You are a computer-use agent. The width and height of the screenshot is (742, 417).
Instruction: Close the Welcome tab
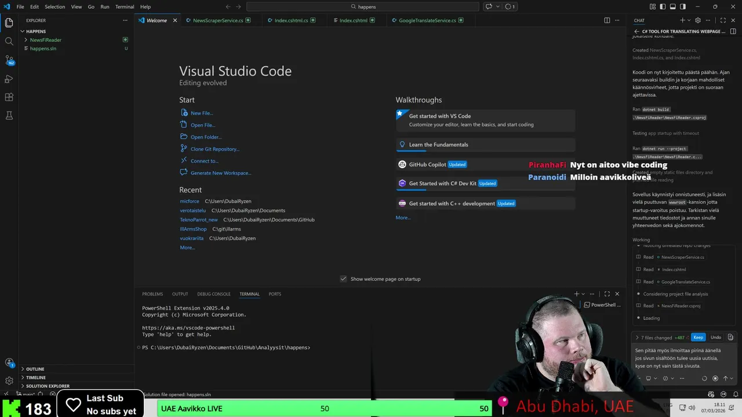click(x=175, y=20)
